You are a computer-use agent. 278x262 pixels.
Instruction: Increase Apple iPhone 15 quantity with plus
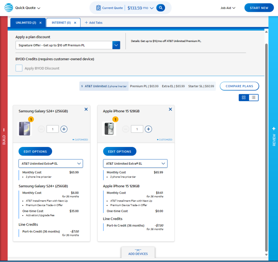point(148,129)
